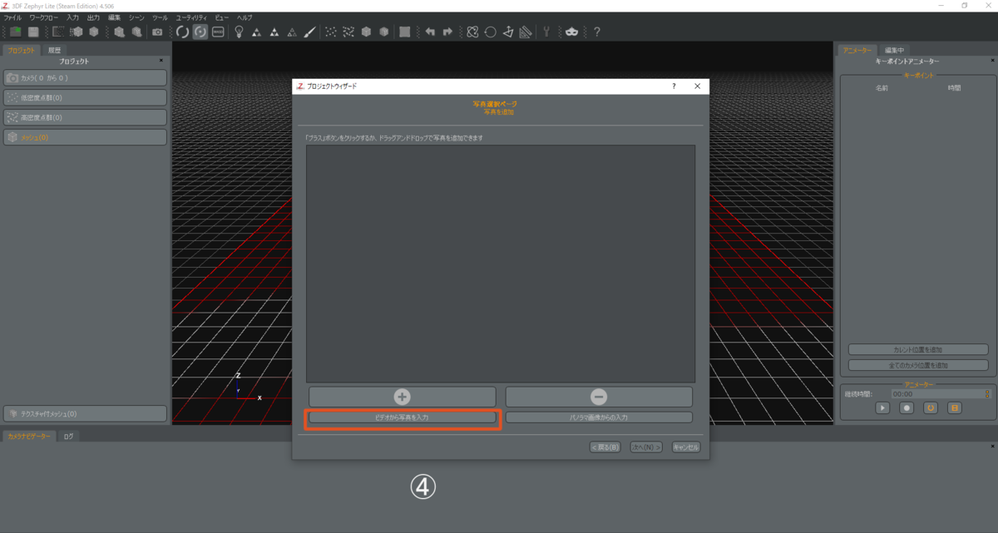Click ビデオから写真を入力 button
Screen dimensions: 998x533
click(403, 417)
